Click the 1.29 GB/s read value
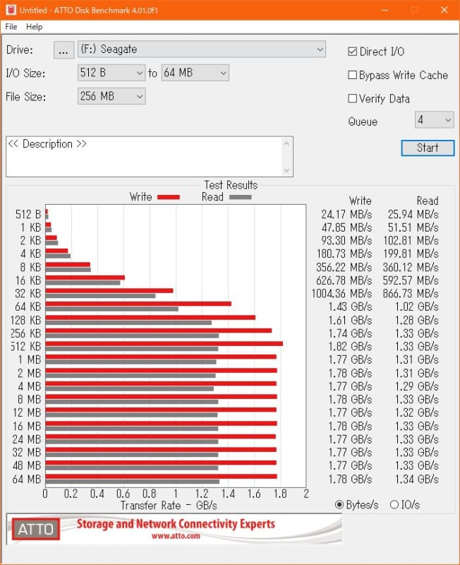Screen dimensions: 460x565 pyautogui.click(x=417, y=386)
